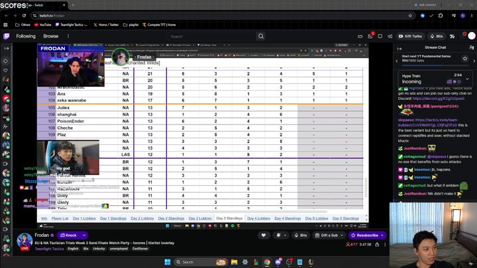Collapse the Stream Chat panel arrow
Viewport: 477px width, 268px height.
(x=399, y=48)
